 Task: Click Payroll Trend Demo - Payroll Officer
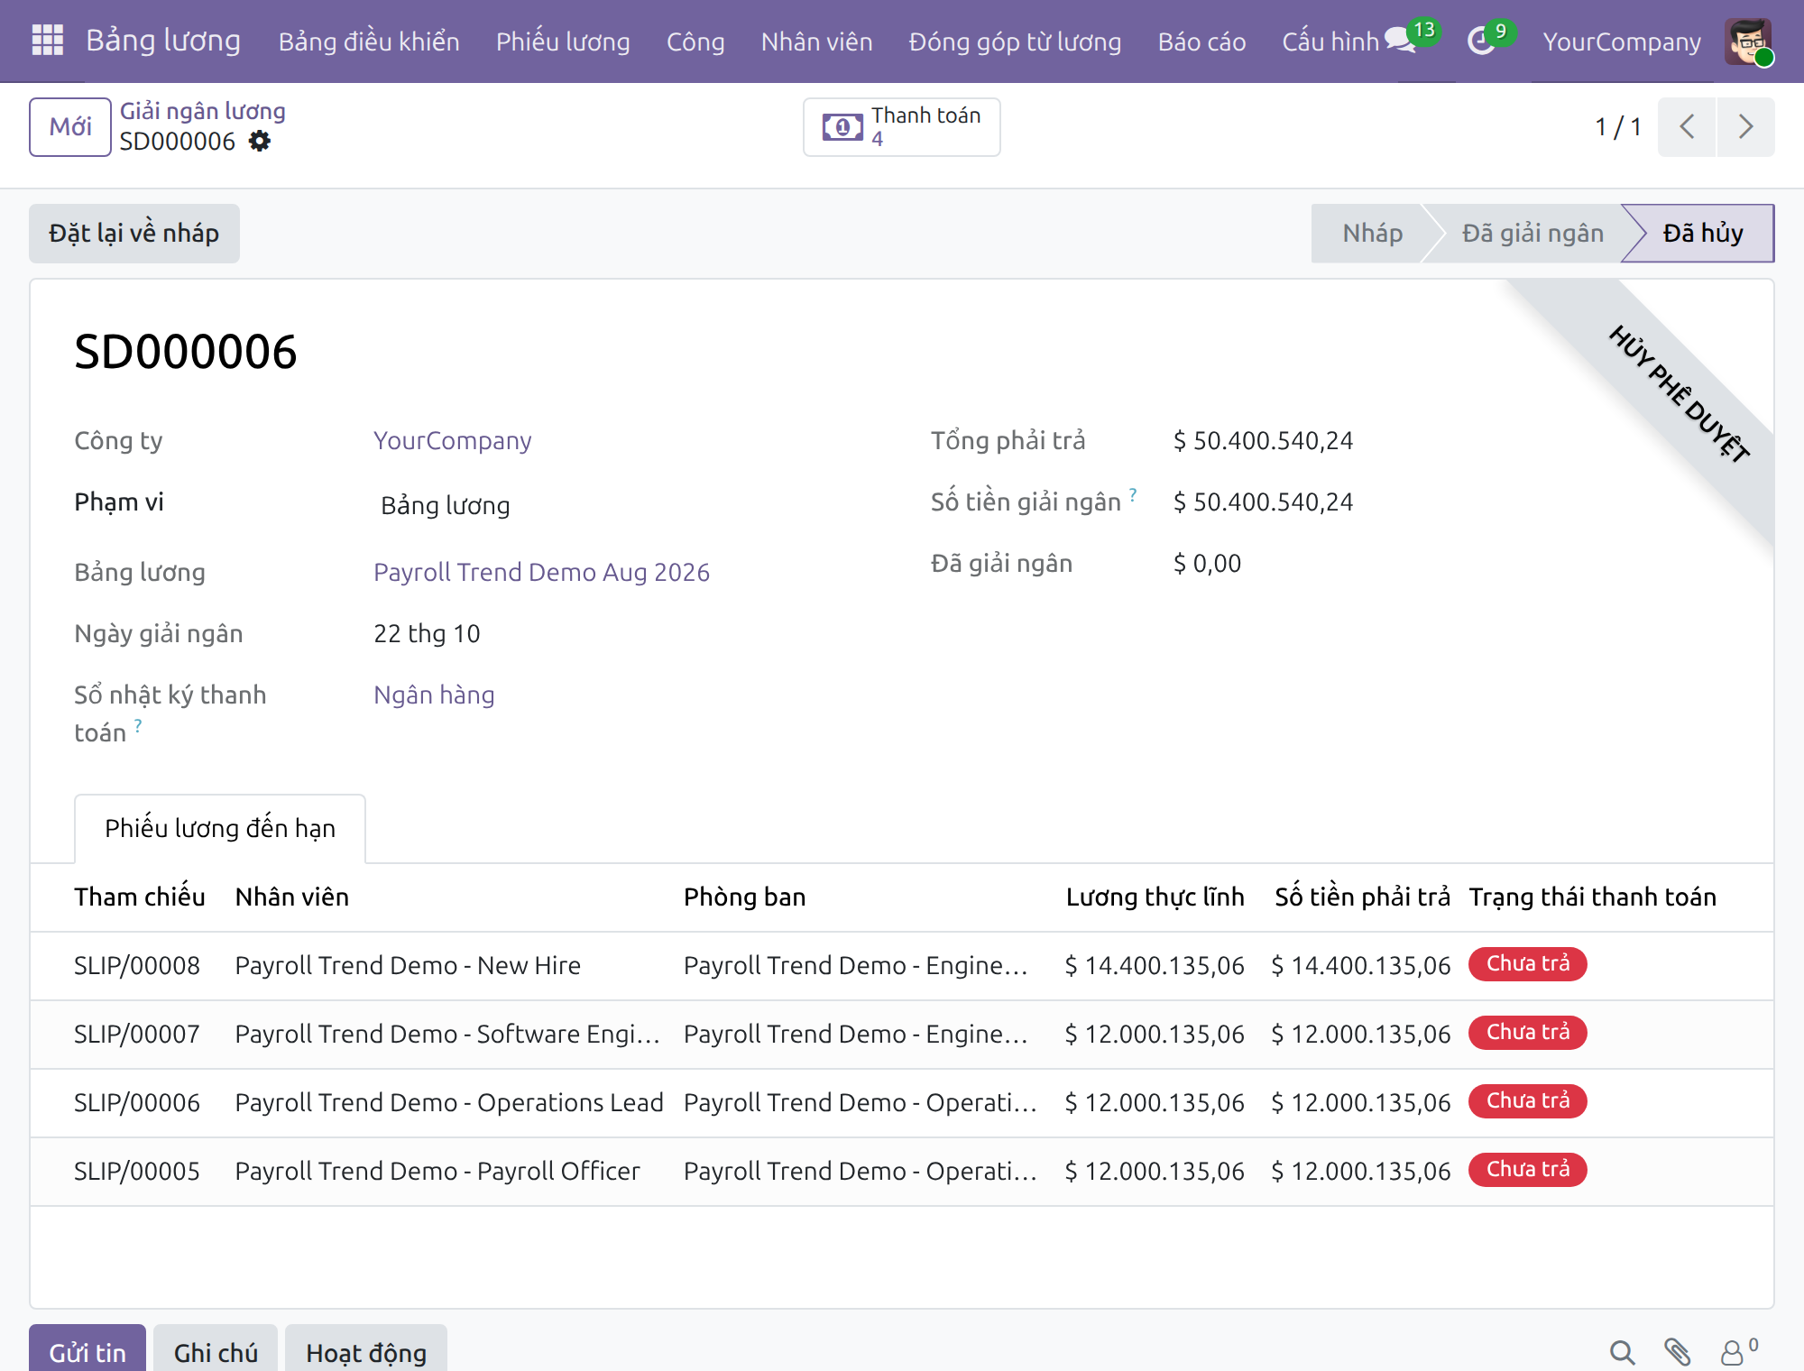(x=437, y=1171)
